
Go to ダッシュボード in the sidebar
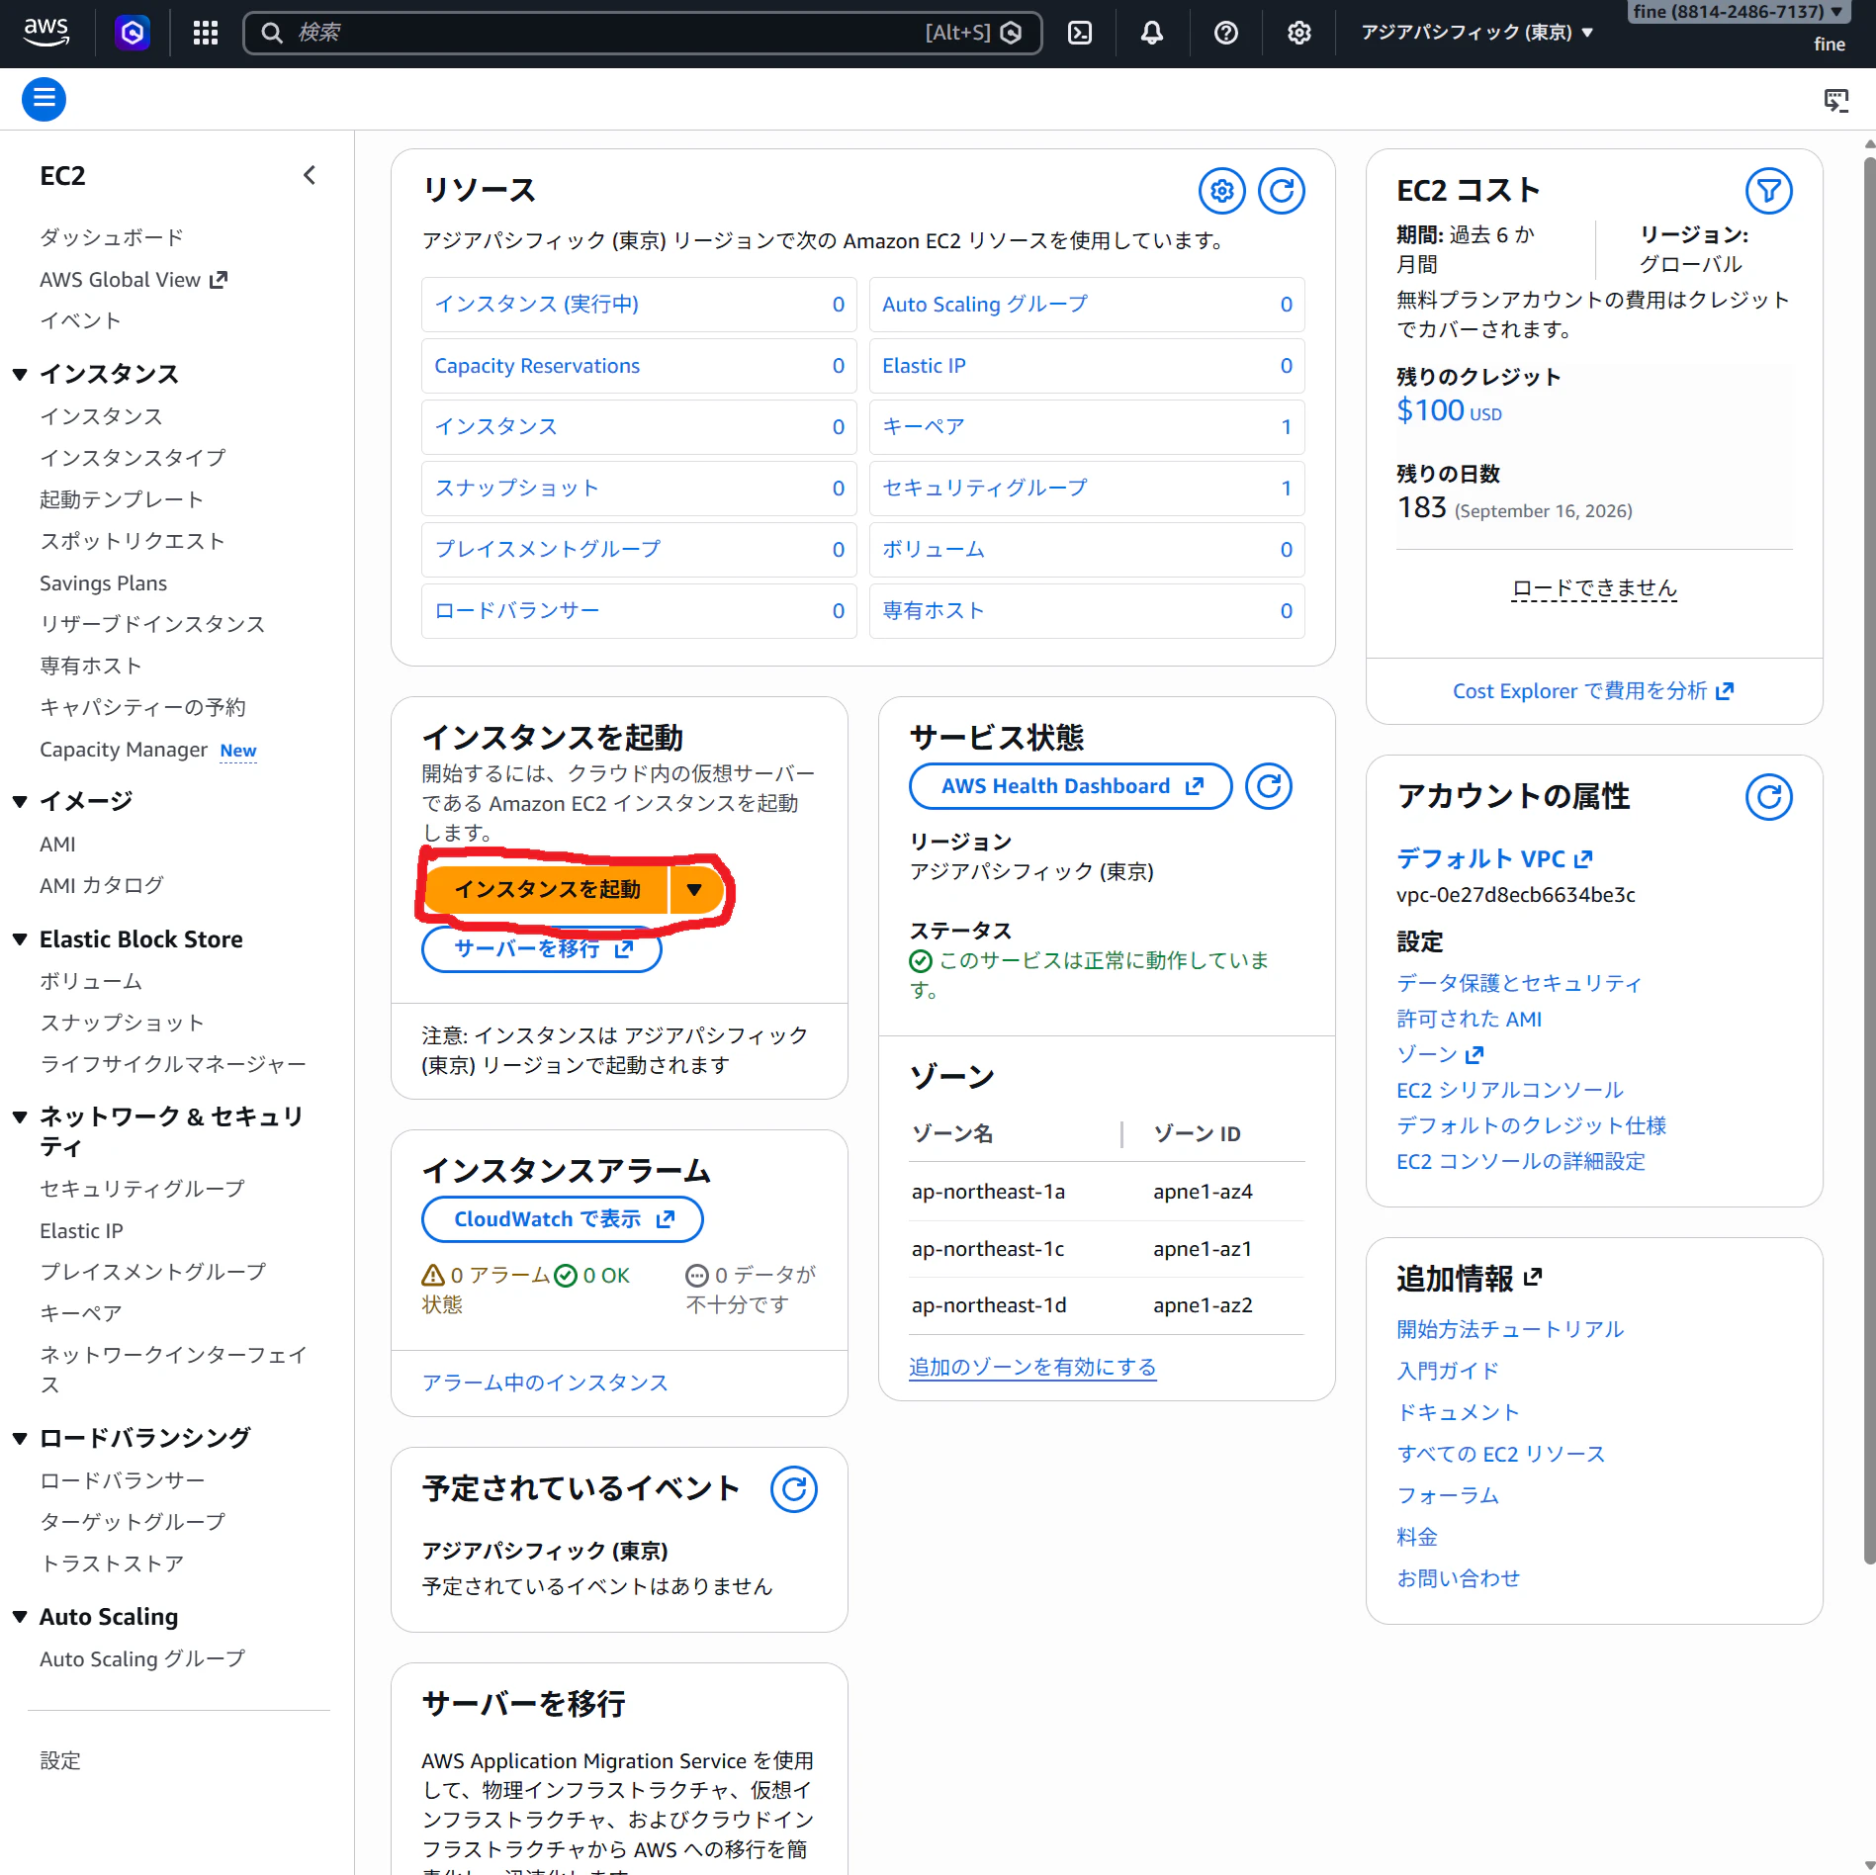112,237
